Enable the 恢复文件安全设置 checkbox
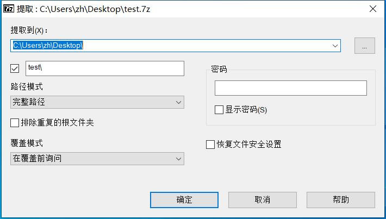This screenshot has height=219, width=386. pos(210,145)
